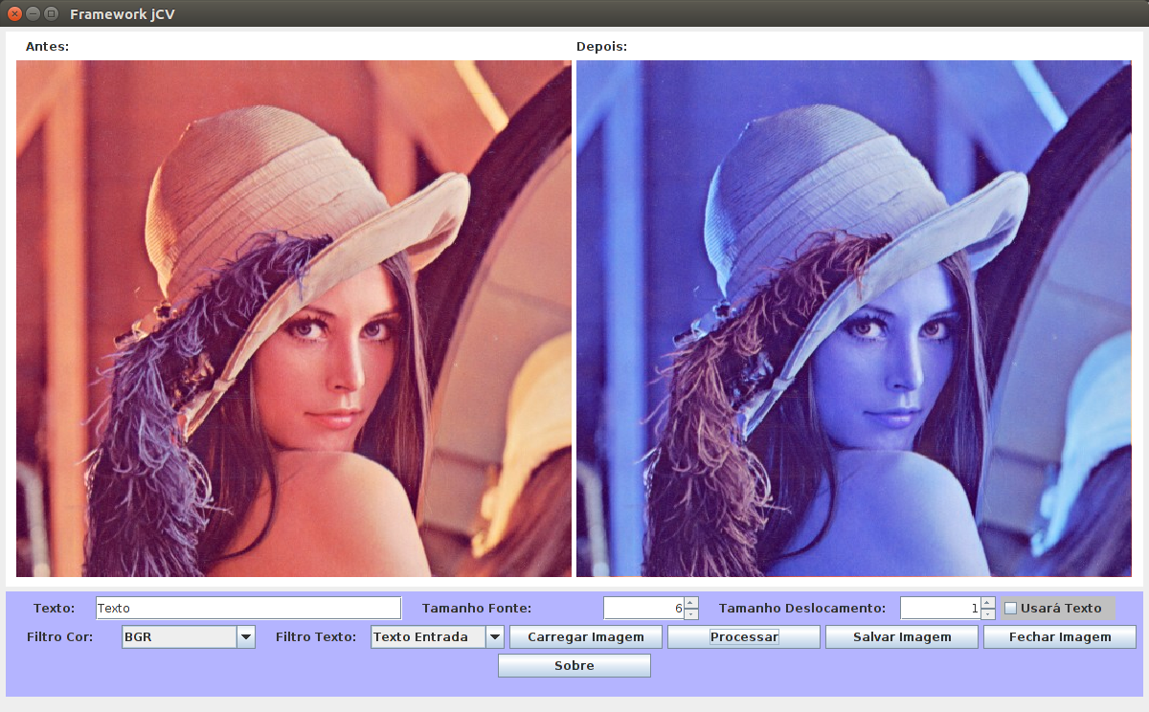Image resolution: width=1149 pixels, height=712 pixels.
Task: Click the Carregar Imagem button
Action: (x=586, y=636)
